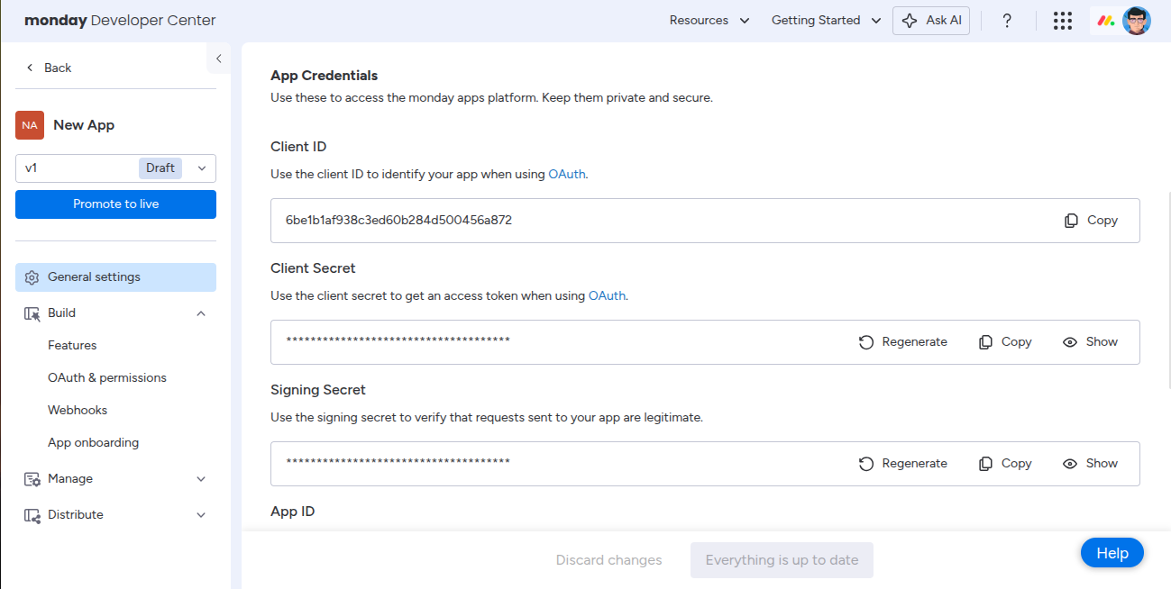
Task: Click the New App NA logo
Action: point(30,125)
